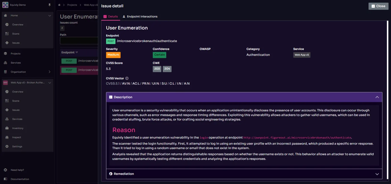Toggle the sidebar pin
The width and height of the screenshot is (391, 184).
click(x=50, y=5)
